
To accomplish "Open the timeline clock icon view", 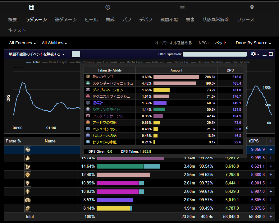I will tap(108, 7).
